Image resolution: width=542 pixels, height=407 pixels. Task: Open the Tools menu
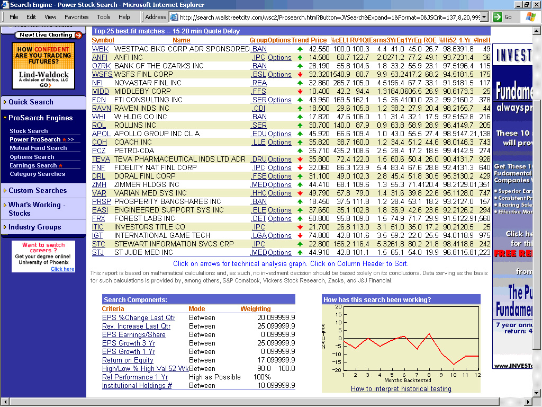pyautogui.click(x=104, y=17)
